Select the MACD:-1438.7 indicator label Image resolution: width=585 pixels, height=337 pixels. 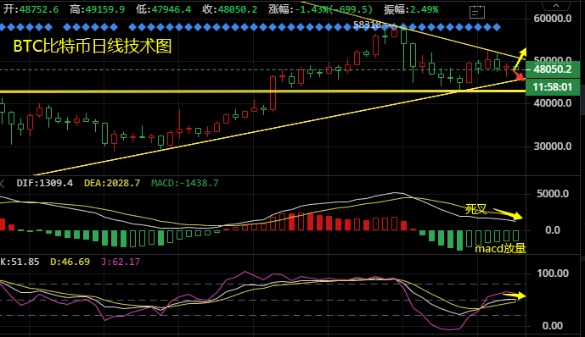point(185,183)
